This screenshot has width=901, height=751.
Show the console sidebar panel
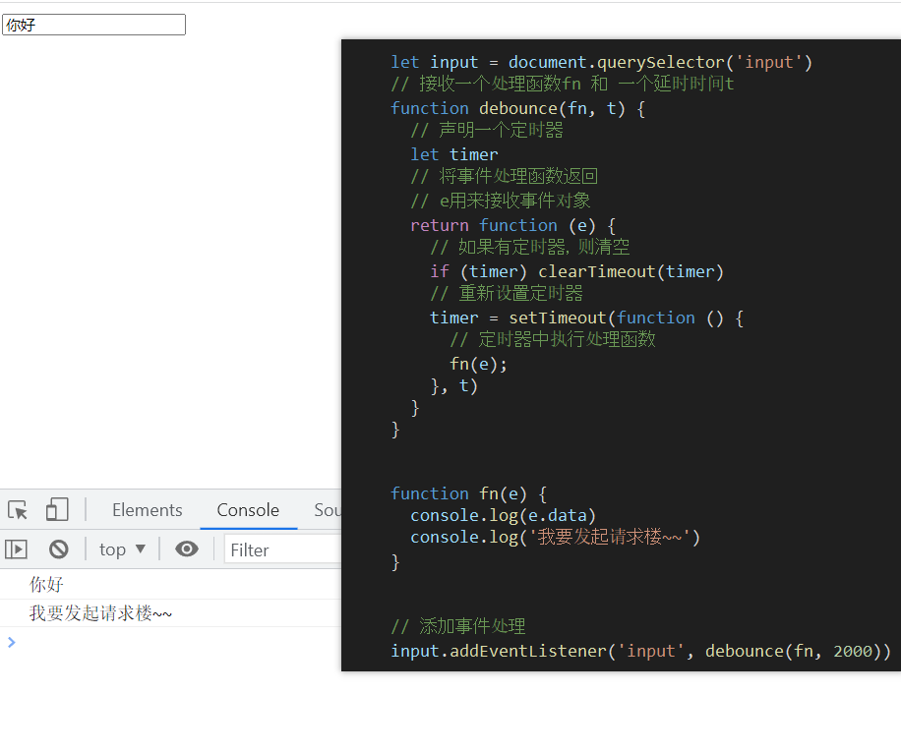click(x=17, y=549)
